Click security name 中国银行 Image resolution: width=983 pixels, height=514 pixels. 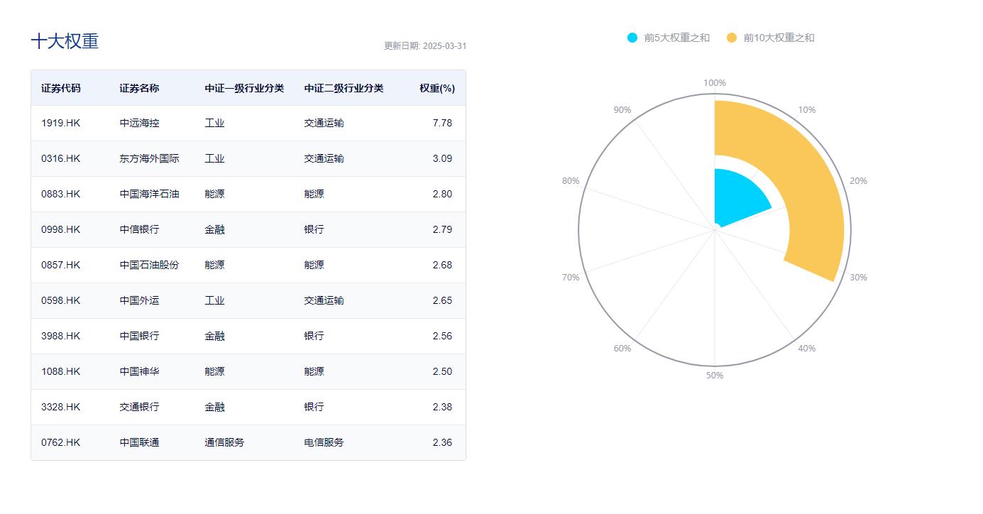tap(139, 336)
